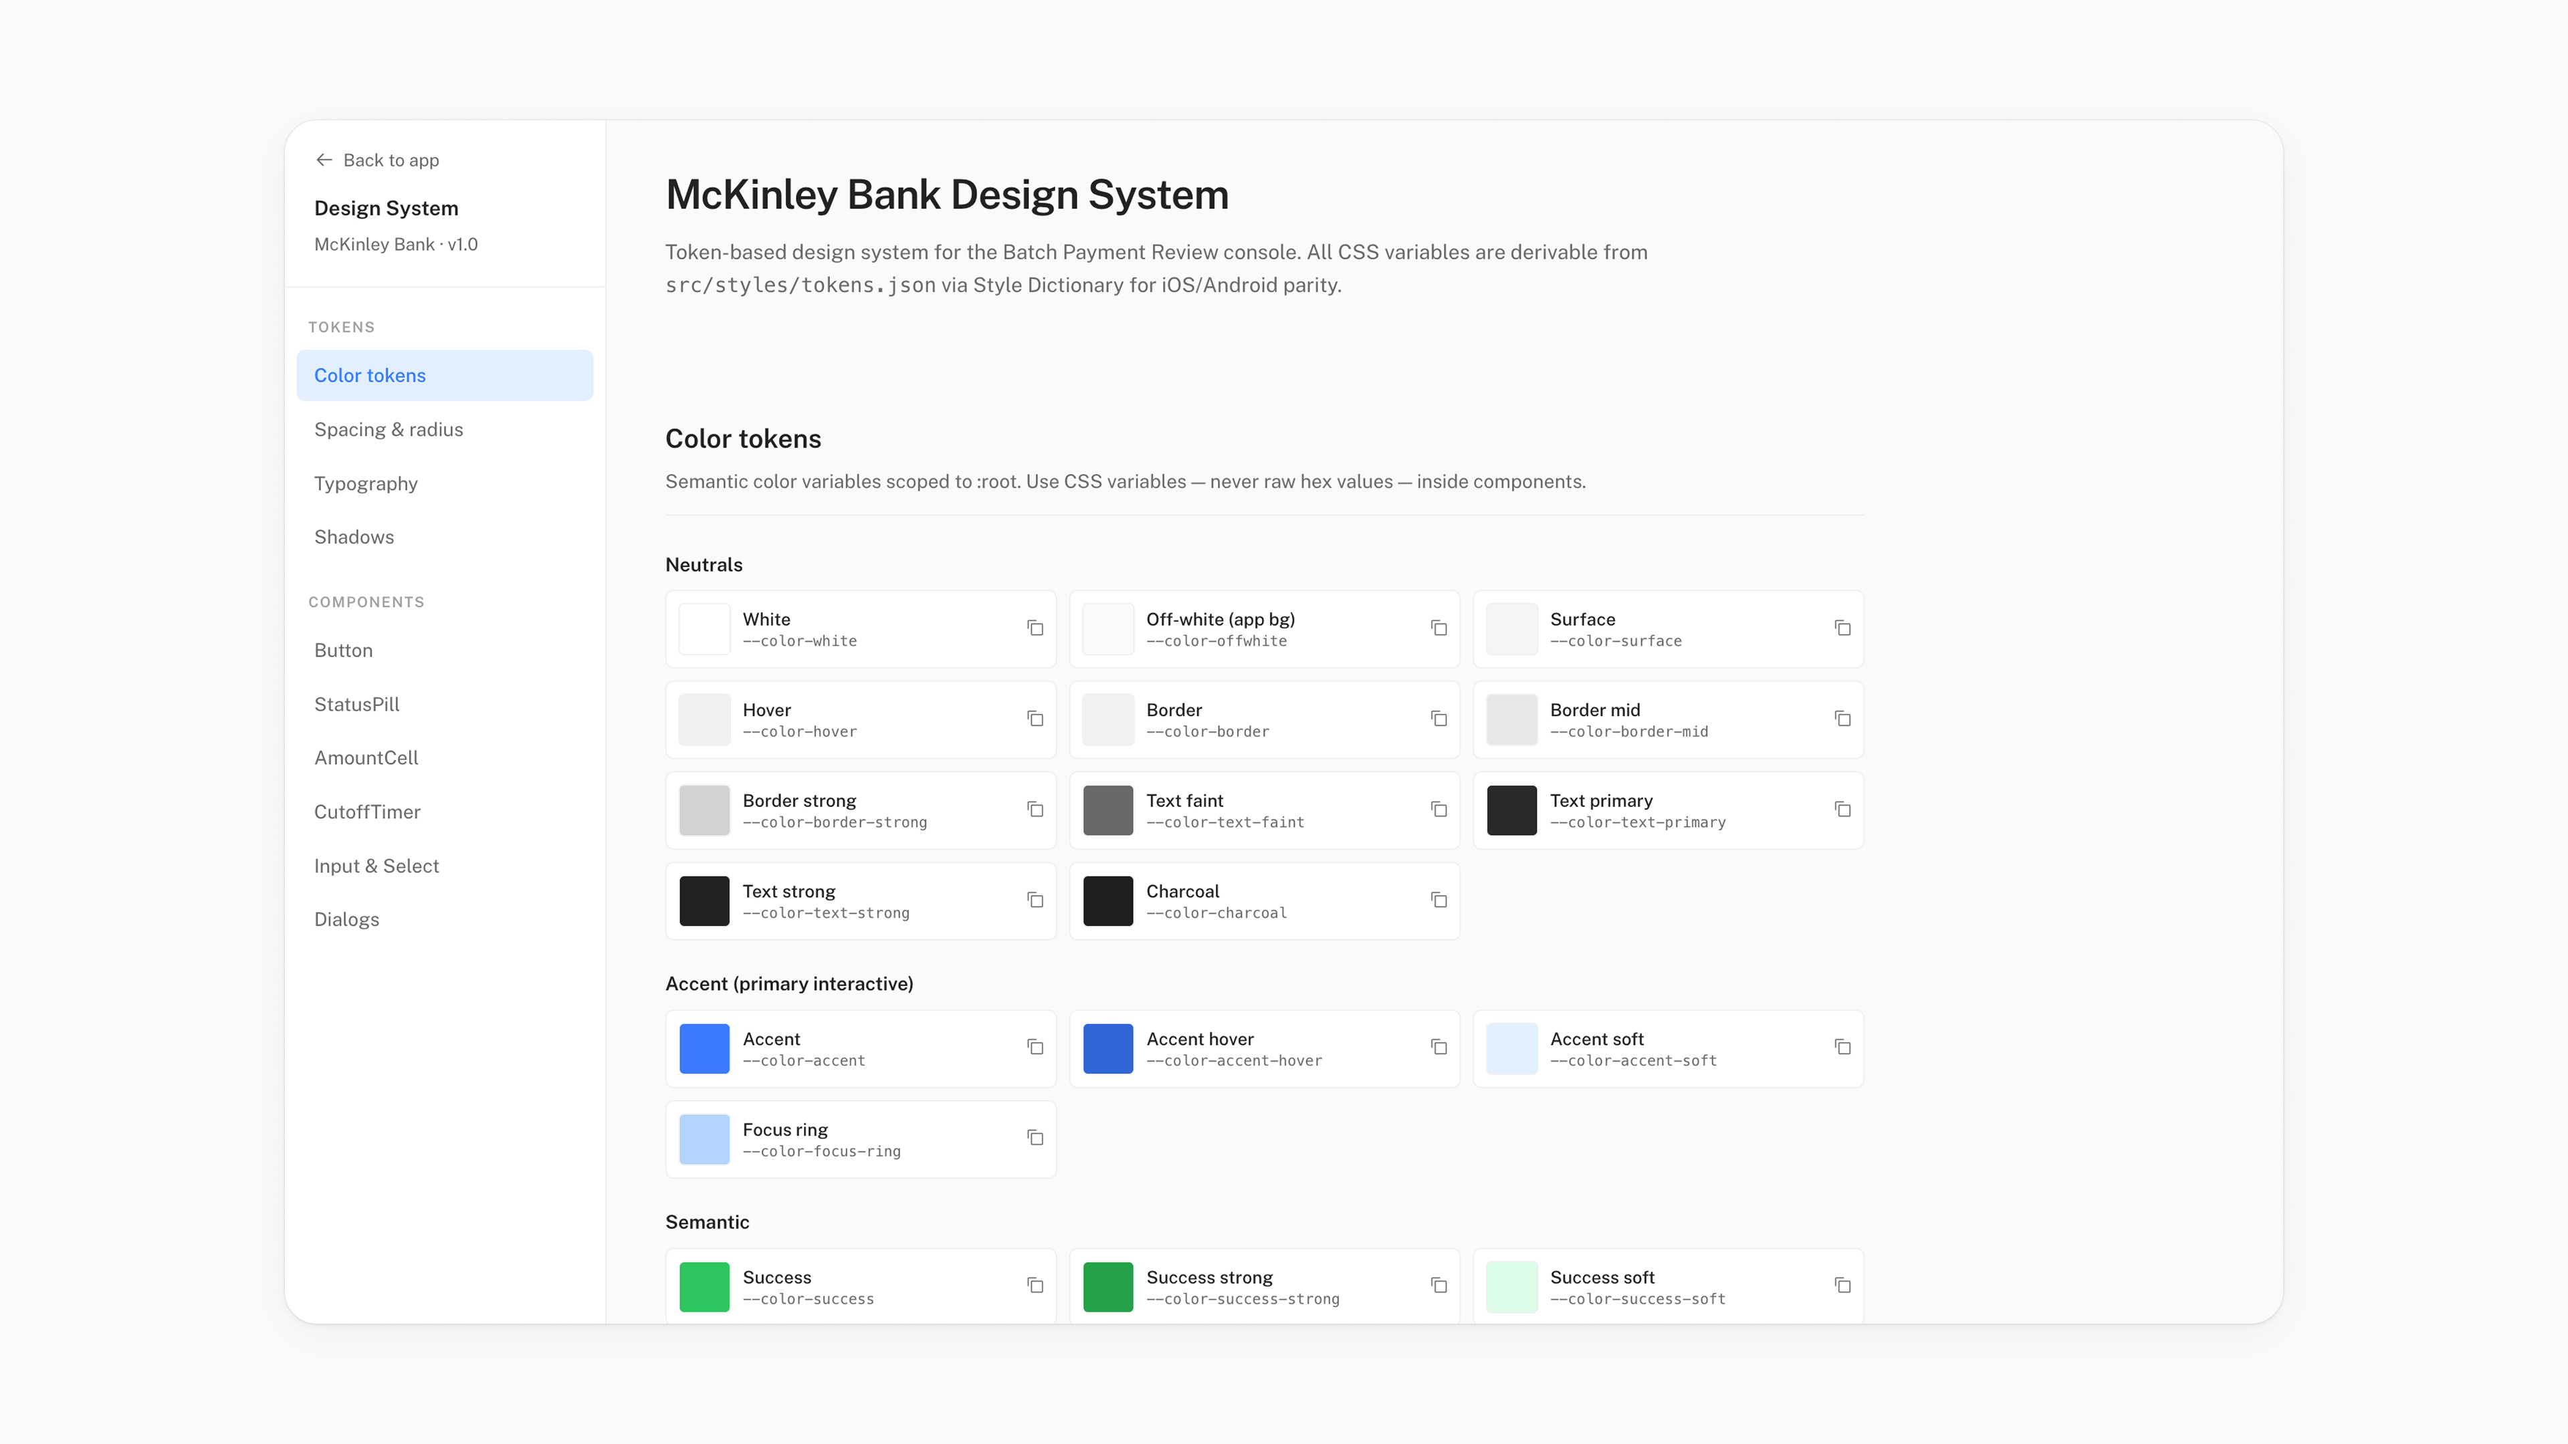Click the Accent soft swatch
2568x1444 pixels.
(1511, 1048)
